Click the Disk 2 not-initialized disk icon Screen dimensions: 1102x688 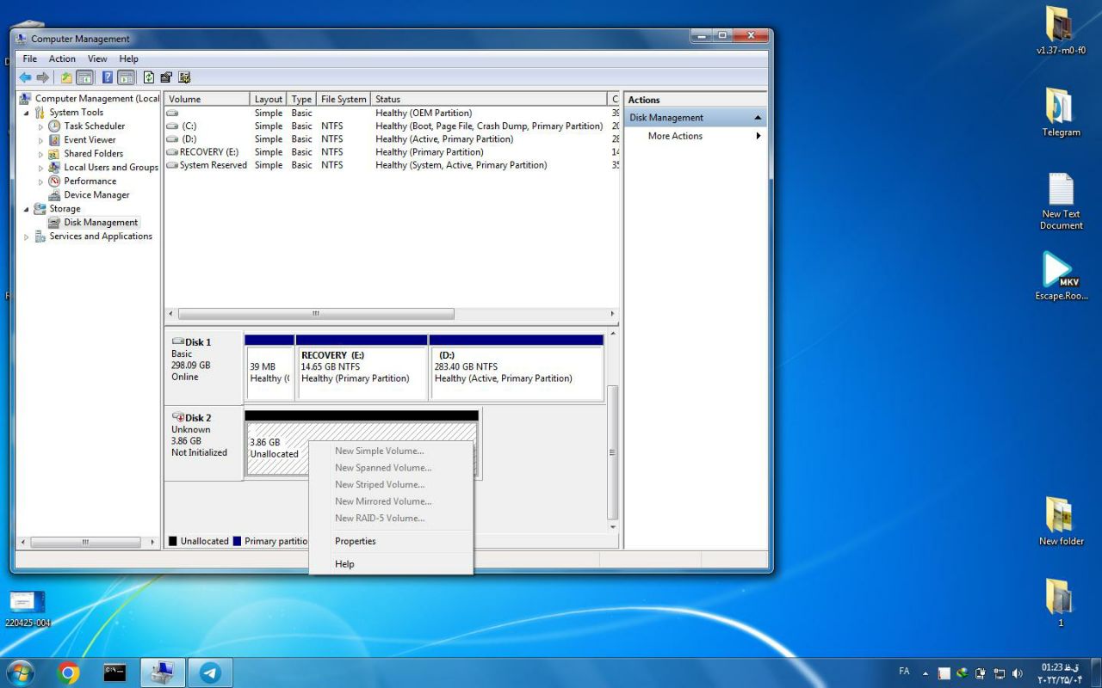pos(178,417)
